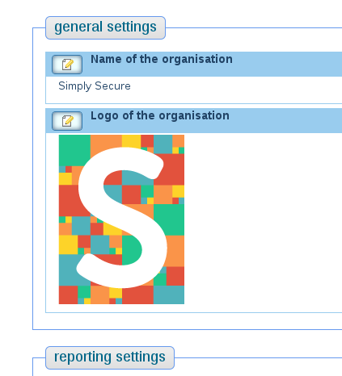This screenshot has height=376, width=342.
Task: Click the orange block at logo's top edge
Action: [x=106, y=144]
